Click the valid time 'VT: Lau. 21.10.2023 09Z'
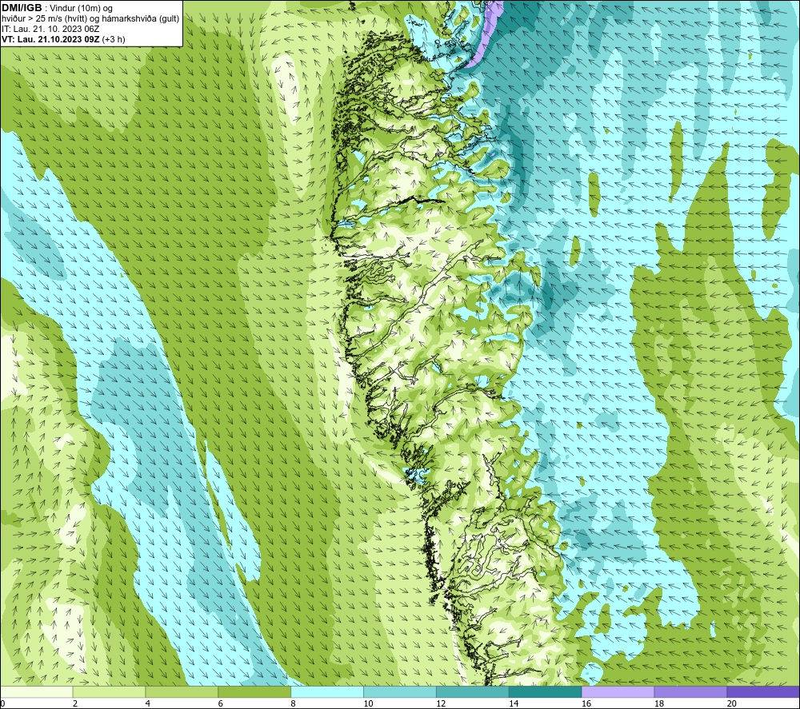 51,39
